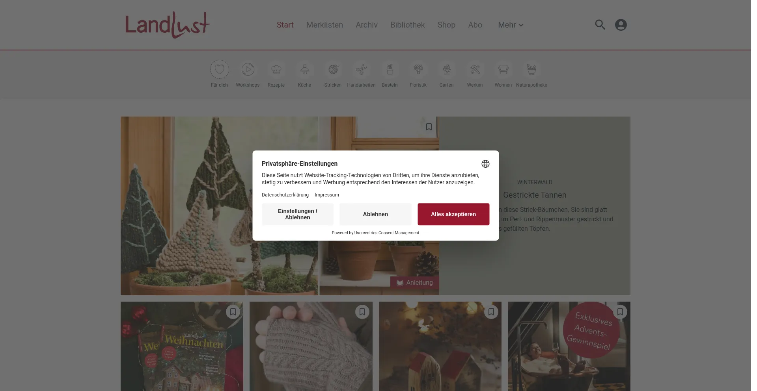Open the Garten plant category icon
The height and width of the screenshot is (391, 757).
pos(446,69)
